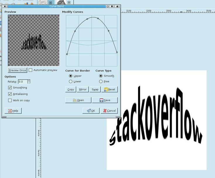Click the 300 mark on horizontal ruler

[169, 11]
